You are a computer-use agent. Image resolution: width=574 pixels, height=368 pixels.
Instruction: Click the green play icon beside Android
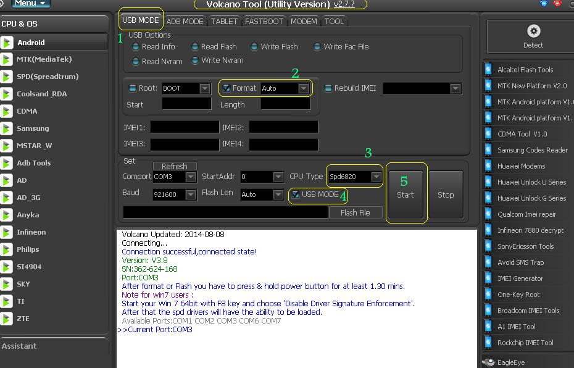coord(7,43)
